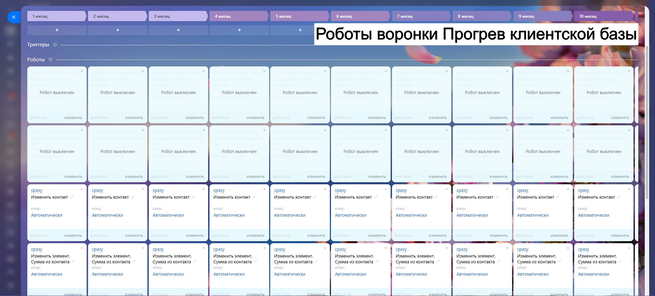Open действия menu on 4 месяц Изменить контакт card

[x=220, y=235]
